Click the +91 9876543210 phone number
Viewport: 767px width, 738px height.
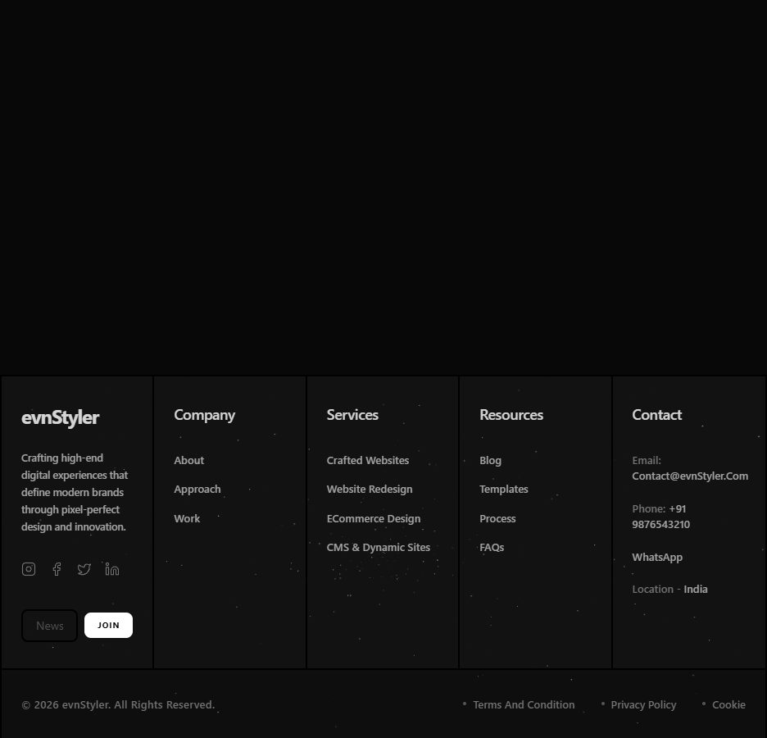point(660,517)
